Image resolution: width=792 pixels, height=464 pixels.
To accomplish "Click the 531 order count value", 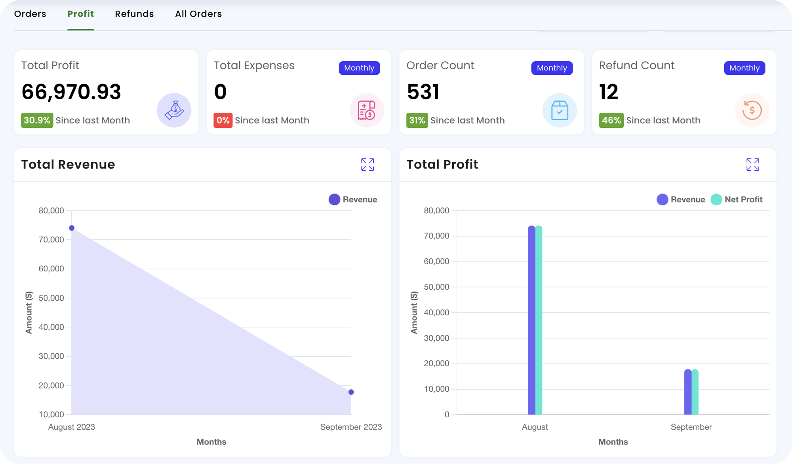I will click(423, 92).
